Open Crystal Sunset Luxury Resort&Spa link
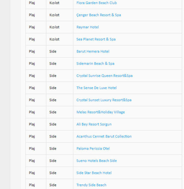Viewport: 184px width, 189px height. 104,100
